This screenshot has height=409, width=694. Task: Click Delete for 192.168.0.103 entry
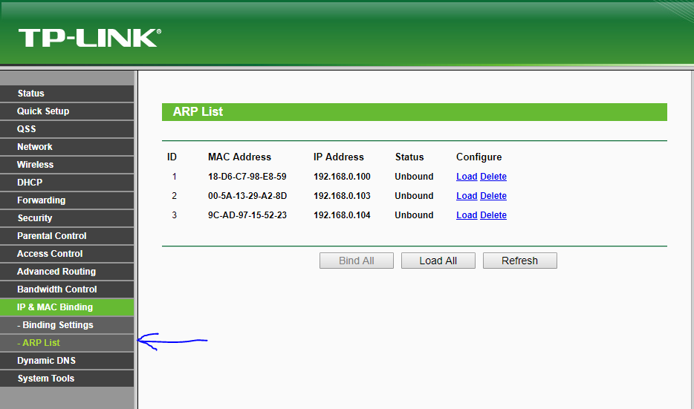pos(493,196)
